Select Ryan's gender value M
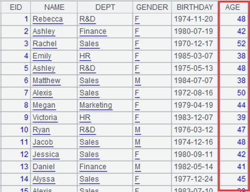This screenshot has height=192, width=250. coord(138,130)
